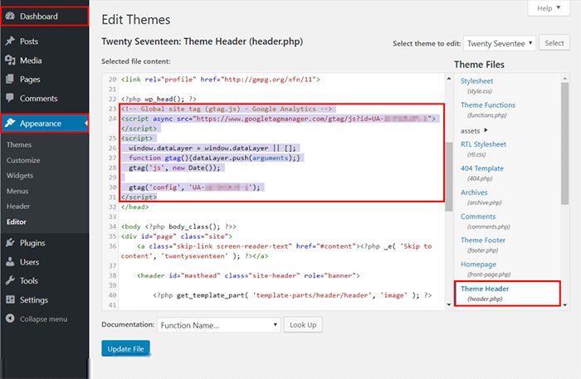Screen dimensions: 581x379
Task: Click the Dashboard gauge icon
Action: 10,16
